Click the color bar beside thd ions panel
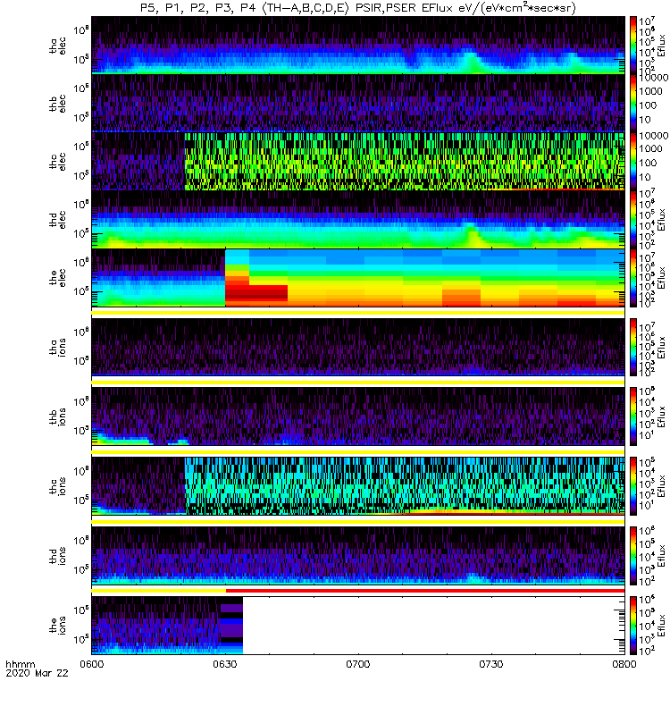The width and height of the screenshot is (670, 715). click(x=633, y=555)
